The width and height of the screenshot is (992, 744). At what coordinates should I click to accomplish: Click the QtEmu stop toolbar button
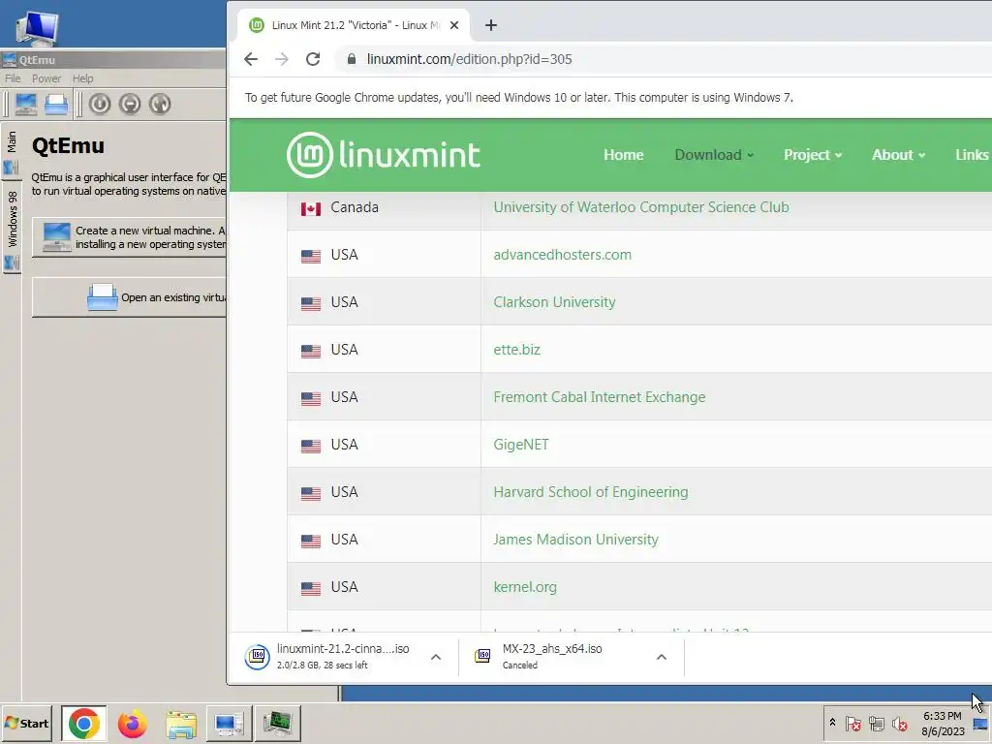(x=130, y=104)
